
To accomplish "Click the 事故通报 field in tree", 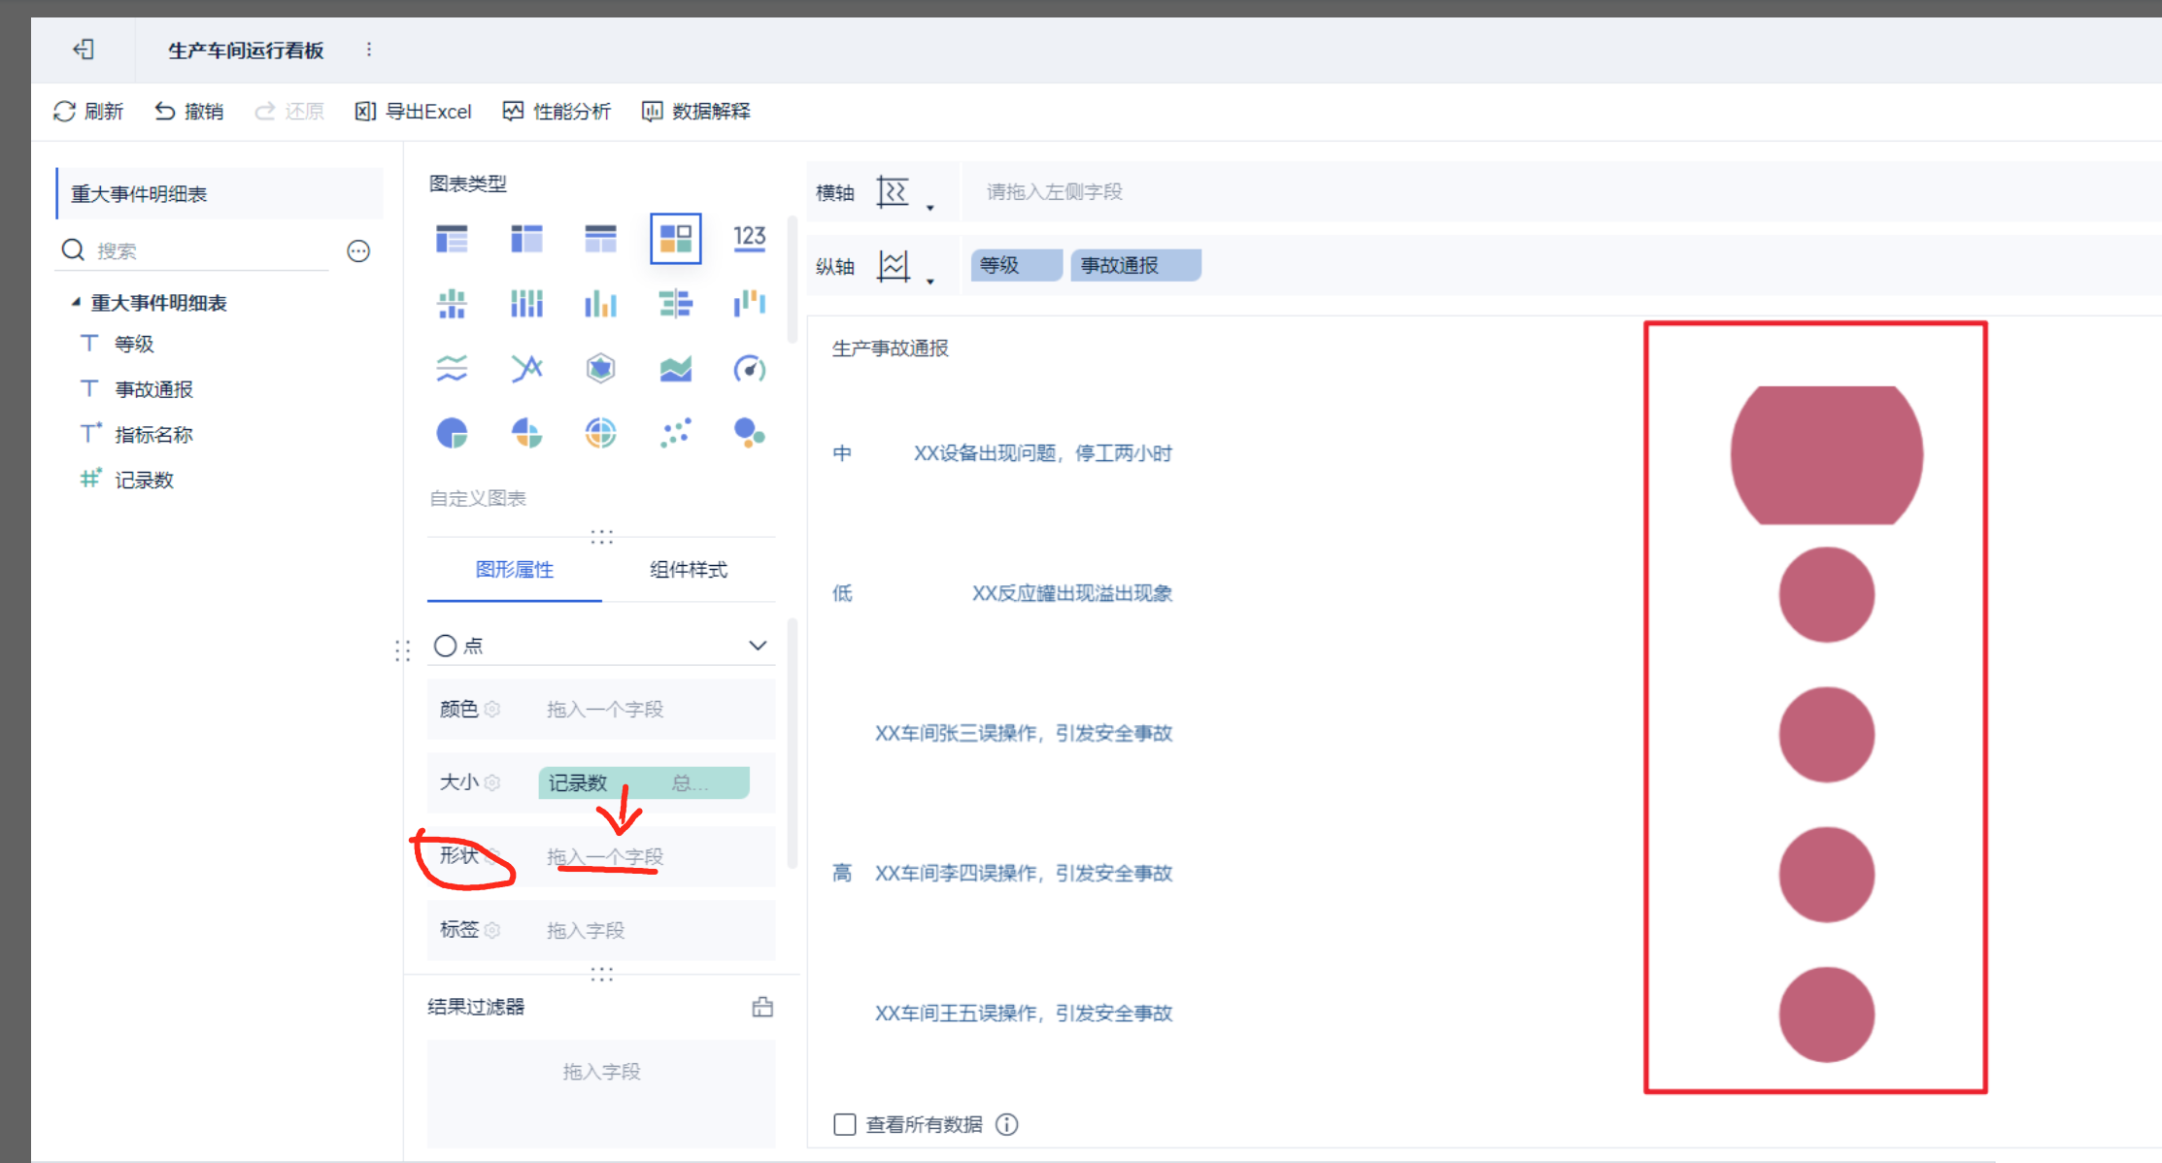I will (153, 389).
